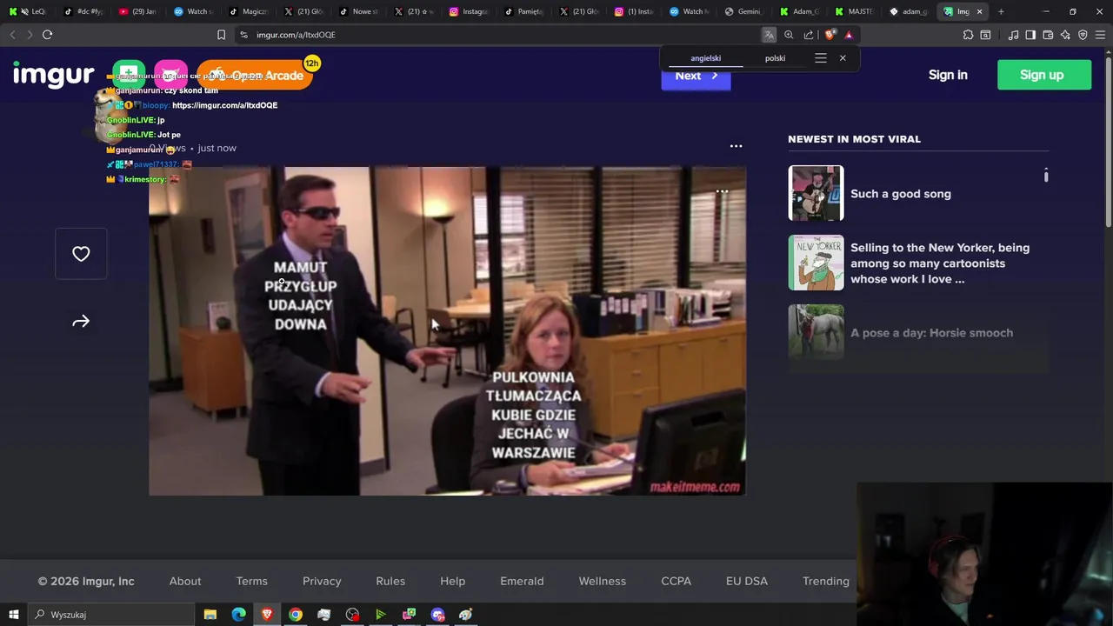This screenshot has width=1113, height=626.
Task: Open the Brave Wallet icon
Action: click(1048, 35)
